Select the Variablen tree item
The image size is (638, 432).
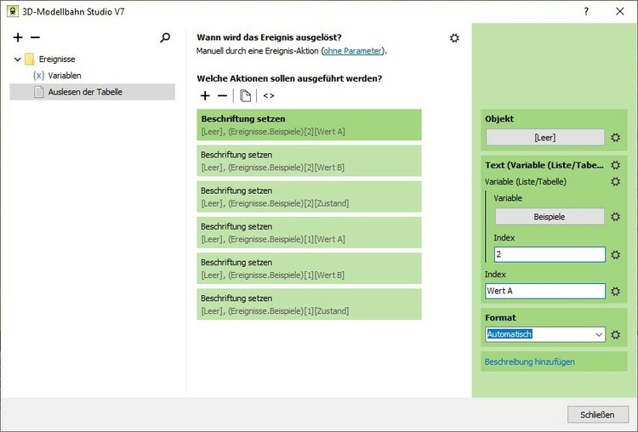click(x=65, y=76)
